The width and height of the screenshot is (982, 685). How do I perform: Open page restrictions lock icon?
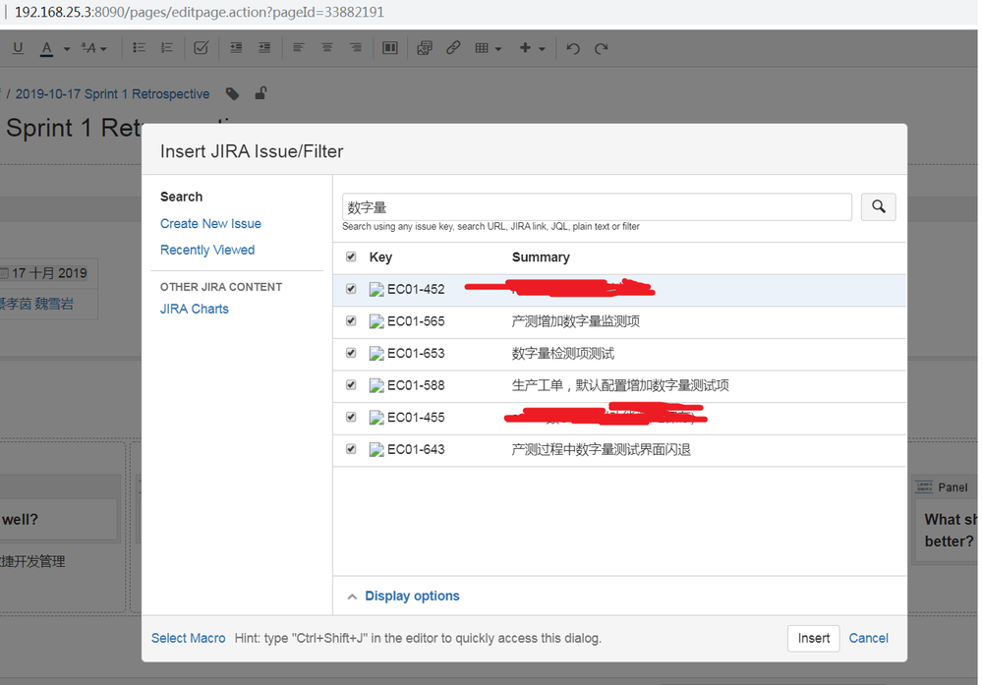pyautogui.click(x=260, y=94)
